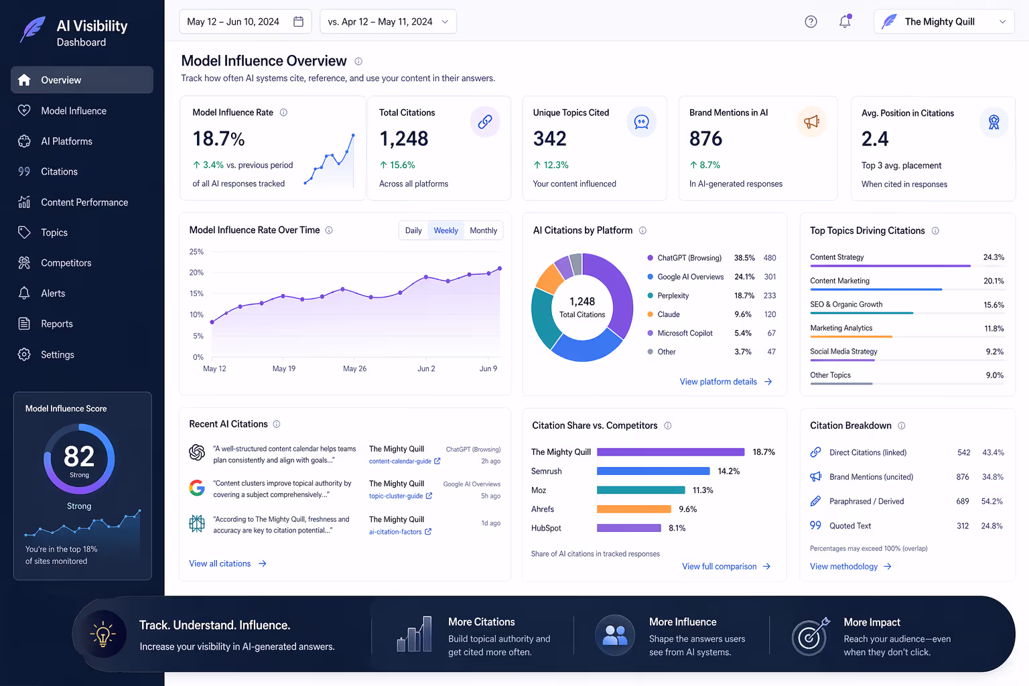Click the View all citations link

click(x=220, y=563)
